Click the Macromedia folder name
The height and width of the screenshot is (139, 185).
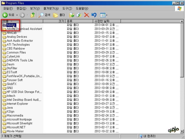(15, 116)
